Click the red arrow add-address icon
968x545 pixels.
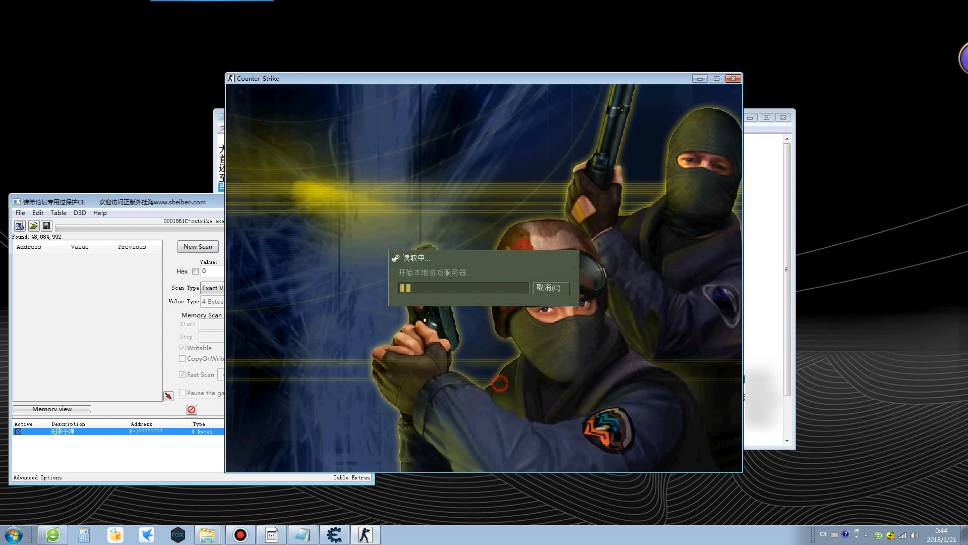pos(168,396)
